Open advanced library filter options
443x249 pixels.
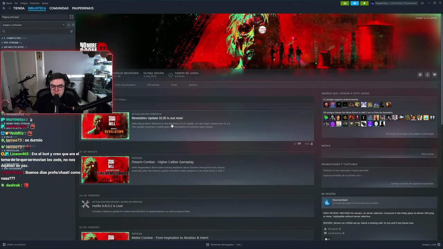click(x=71, y=31)
